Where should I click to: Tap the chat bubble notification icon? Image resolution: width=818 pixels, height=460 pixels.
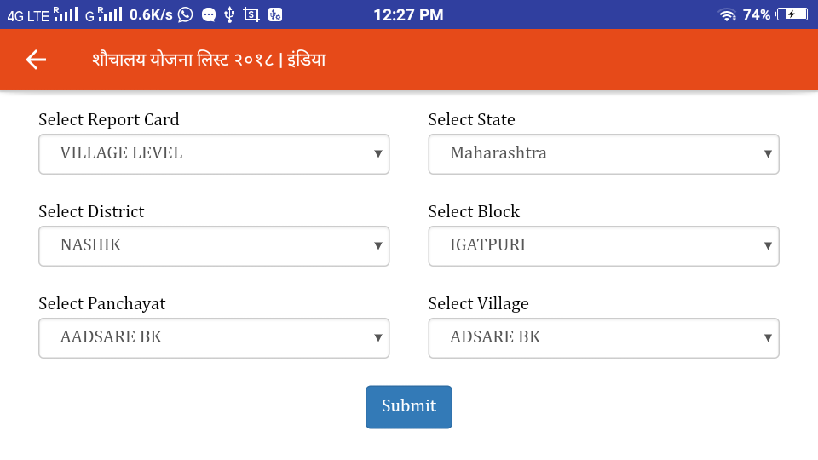point(208,14)
